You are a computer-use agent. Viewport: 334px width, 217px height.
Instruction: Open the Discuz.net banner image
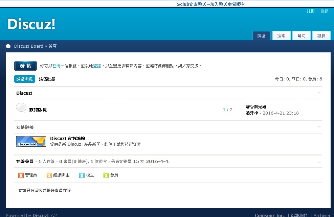(31, 142)
